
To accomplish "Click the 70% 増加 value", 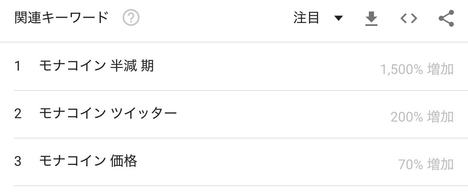I will [426, 165].
